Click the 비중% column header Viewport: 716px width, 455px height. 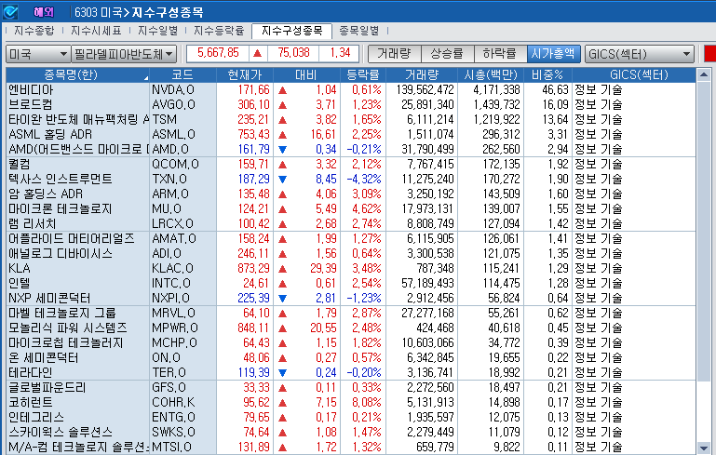coord(547,74)
